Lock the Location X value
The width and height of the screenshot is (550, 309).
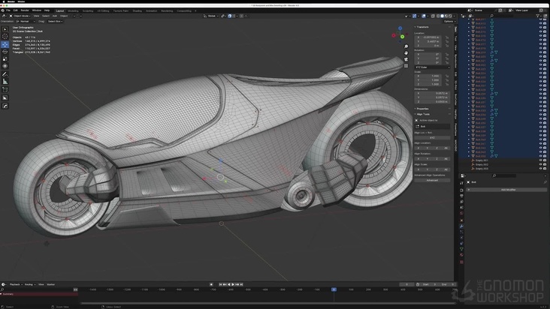pyautogui.click(x=447, y=37)
